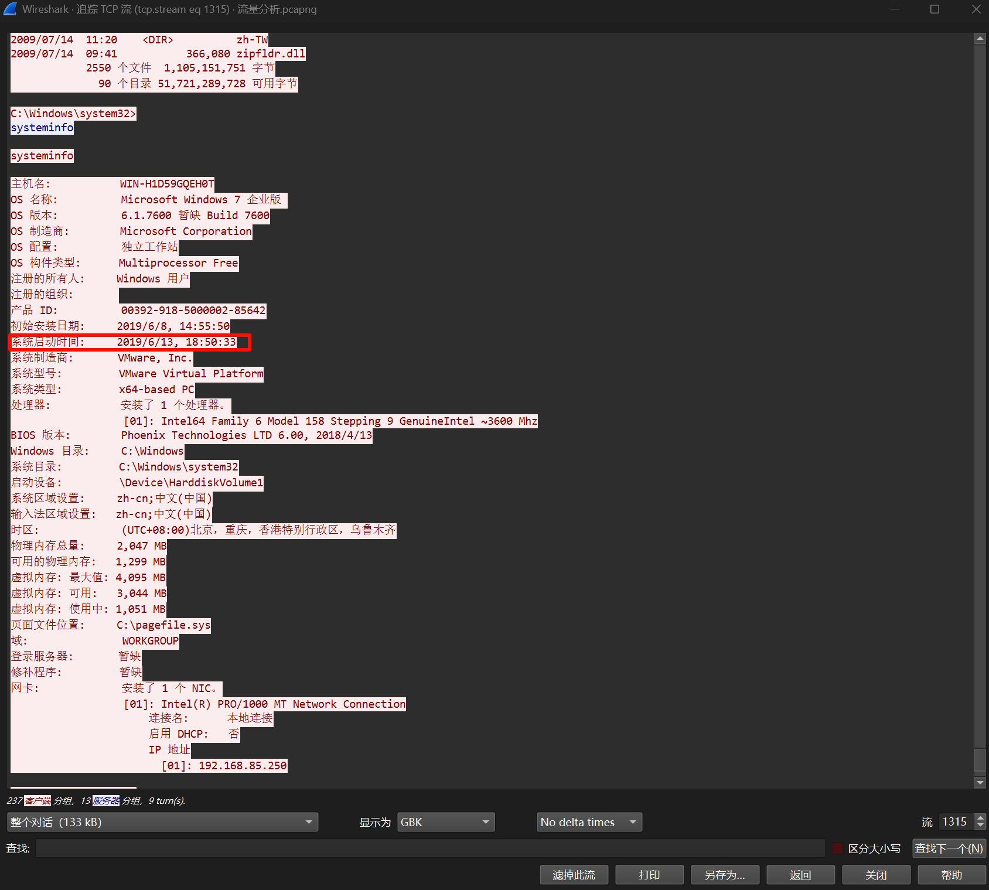989x890 pixels.
Task: Maximize the Wireshark stream window
Action: tap(935, 9)
